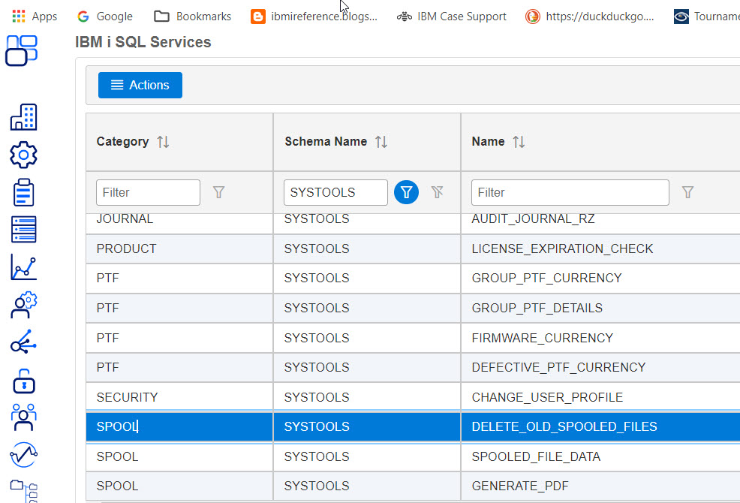Open the users and groups icon
The width and height of the screenshot is (740, 503).
pos(23,417)
